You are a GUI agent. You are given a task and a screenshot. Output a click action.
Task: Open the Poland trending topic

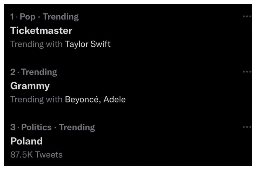point(26,141)
